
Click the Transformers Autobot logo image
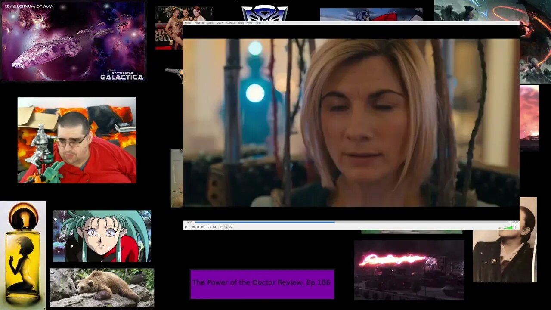pyautogui.click(x=264, y=13)
